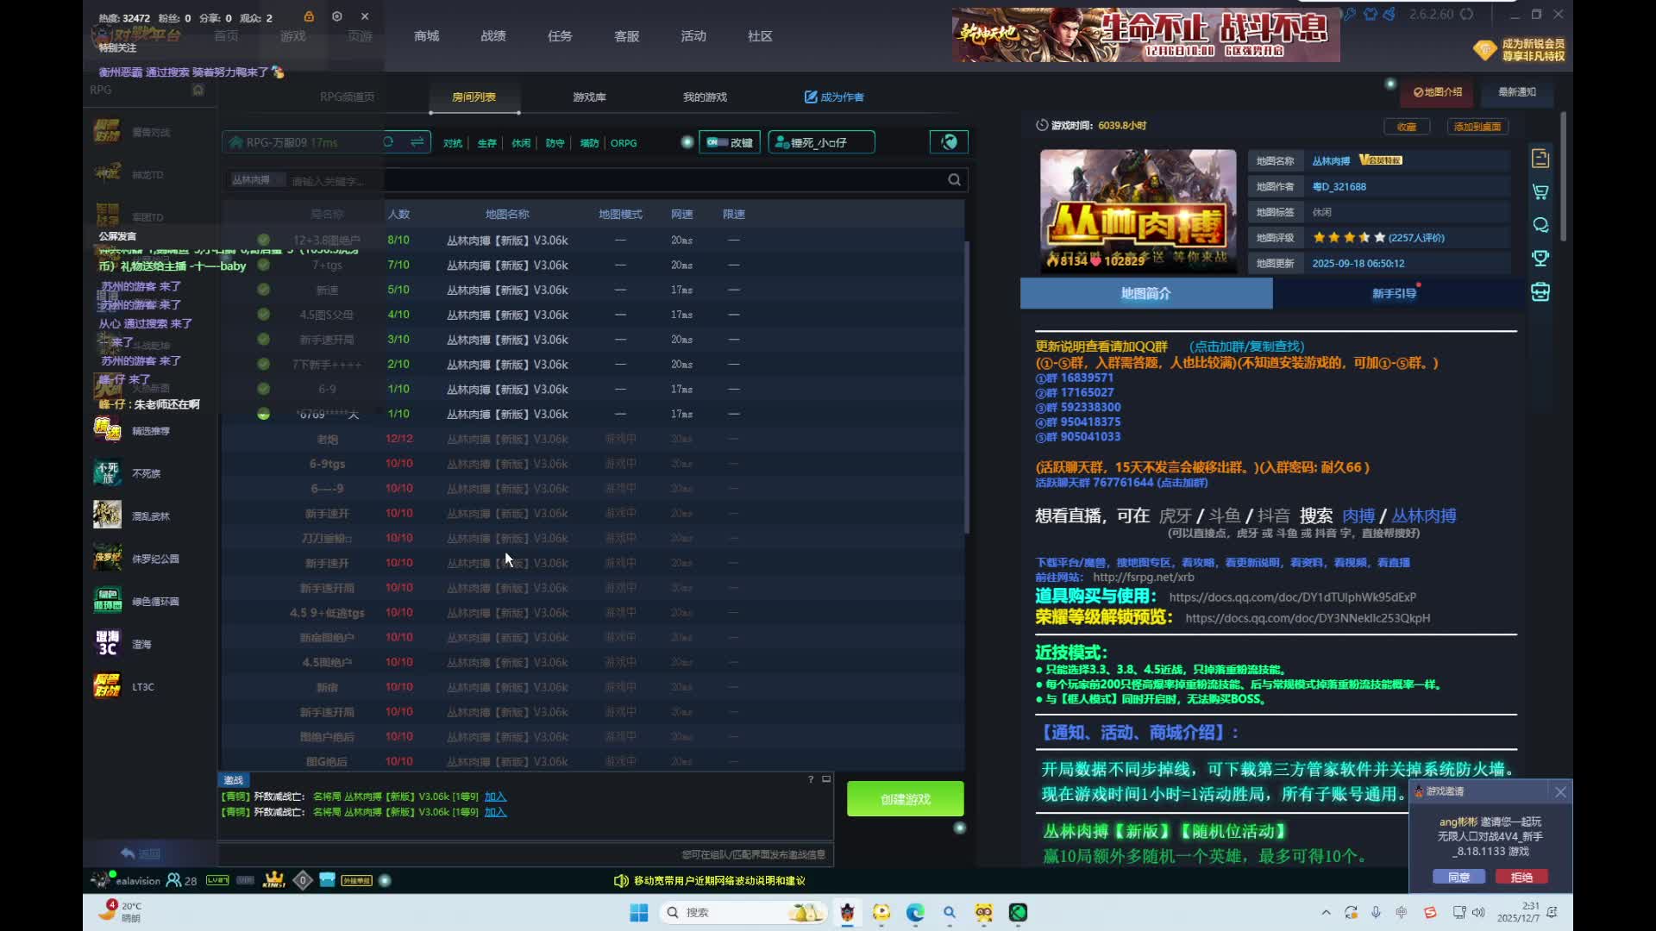Click the swap arrows to switch server
Viewport: 1656px width, 931px height.
click(x=417, y=142)
